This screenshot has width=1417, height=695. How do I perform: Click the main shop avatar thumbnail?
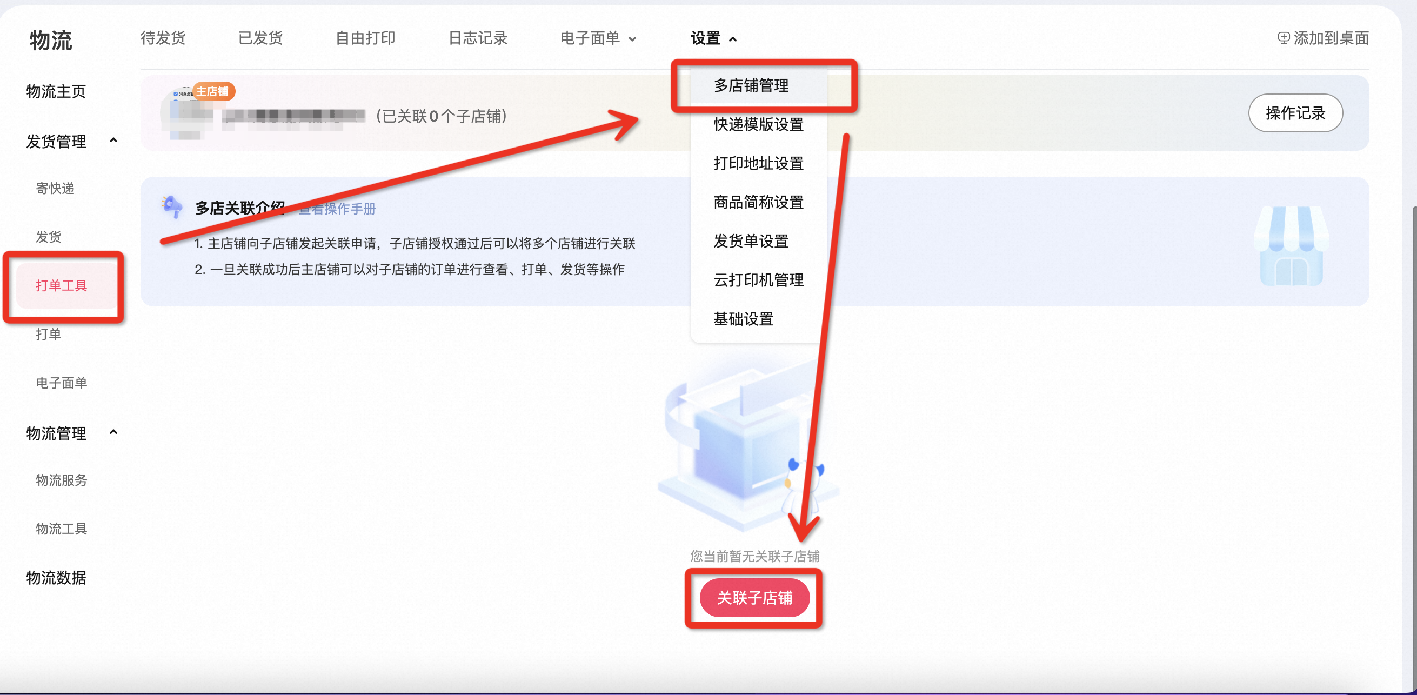coord(186,113)
